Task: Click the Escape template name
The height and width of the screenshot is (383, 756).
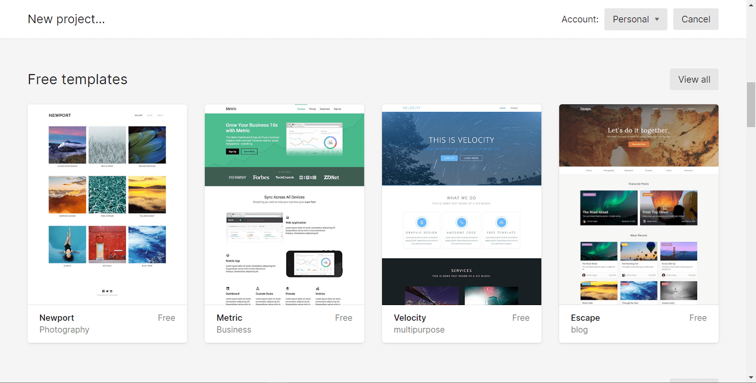Action: 585,318
